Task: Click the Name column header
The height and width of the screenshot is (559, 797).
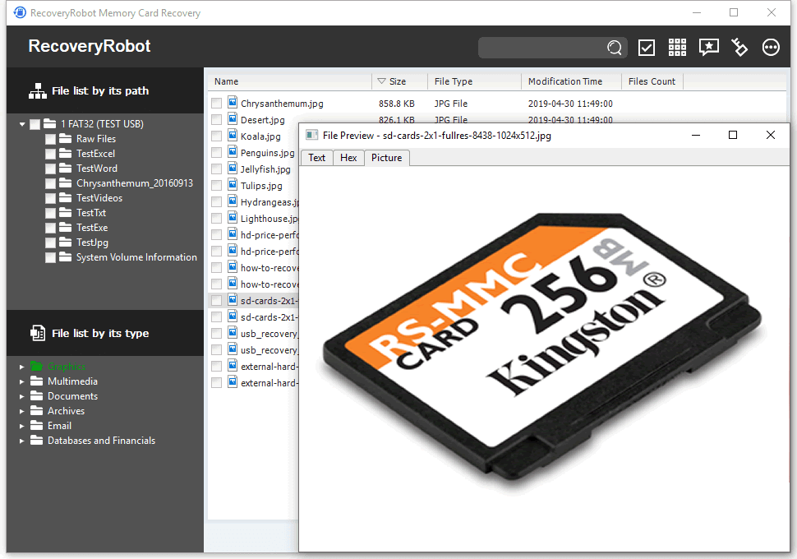Action: pos(290,81)
